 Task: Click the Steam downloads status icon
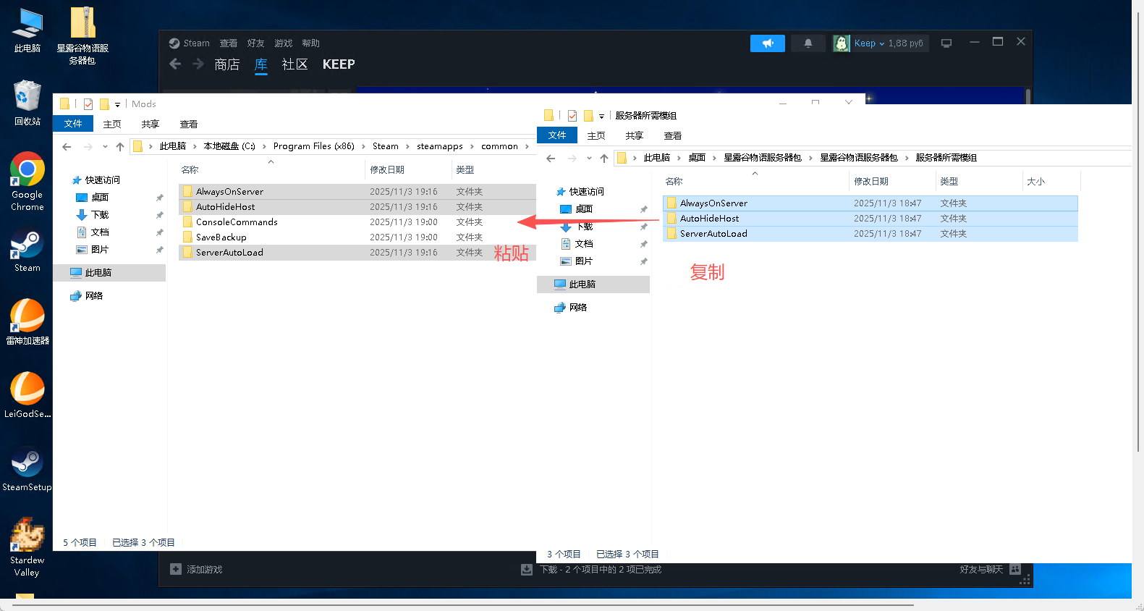click(x=527, y=570)
